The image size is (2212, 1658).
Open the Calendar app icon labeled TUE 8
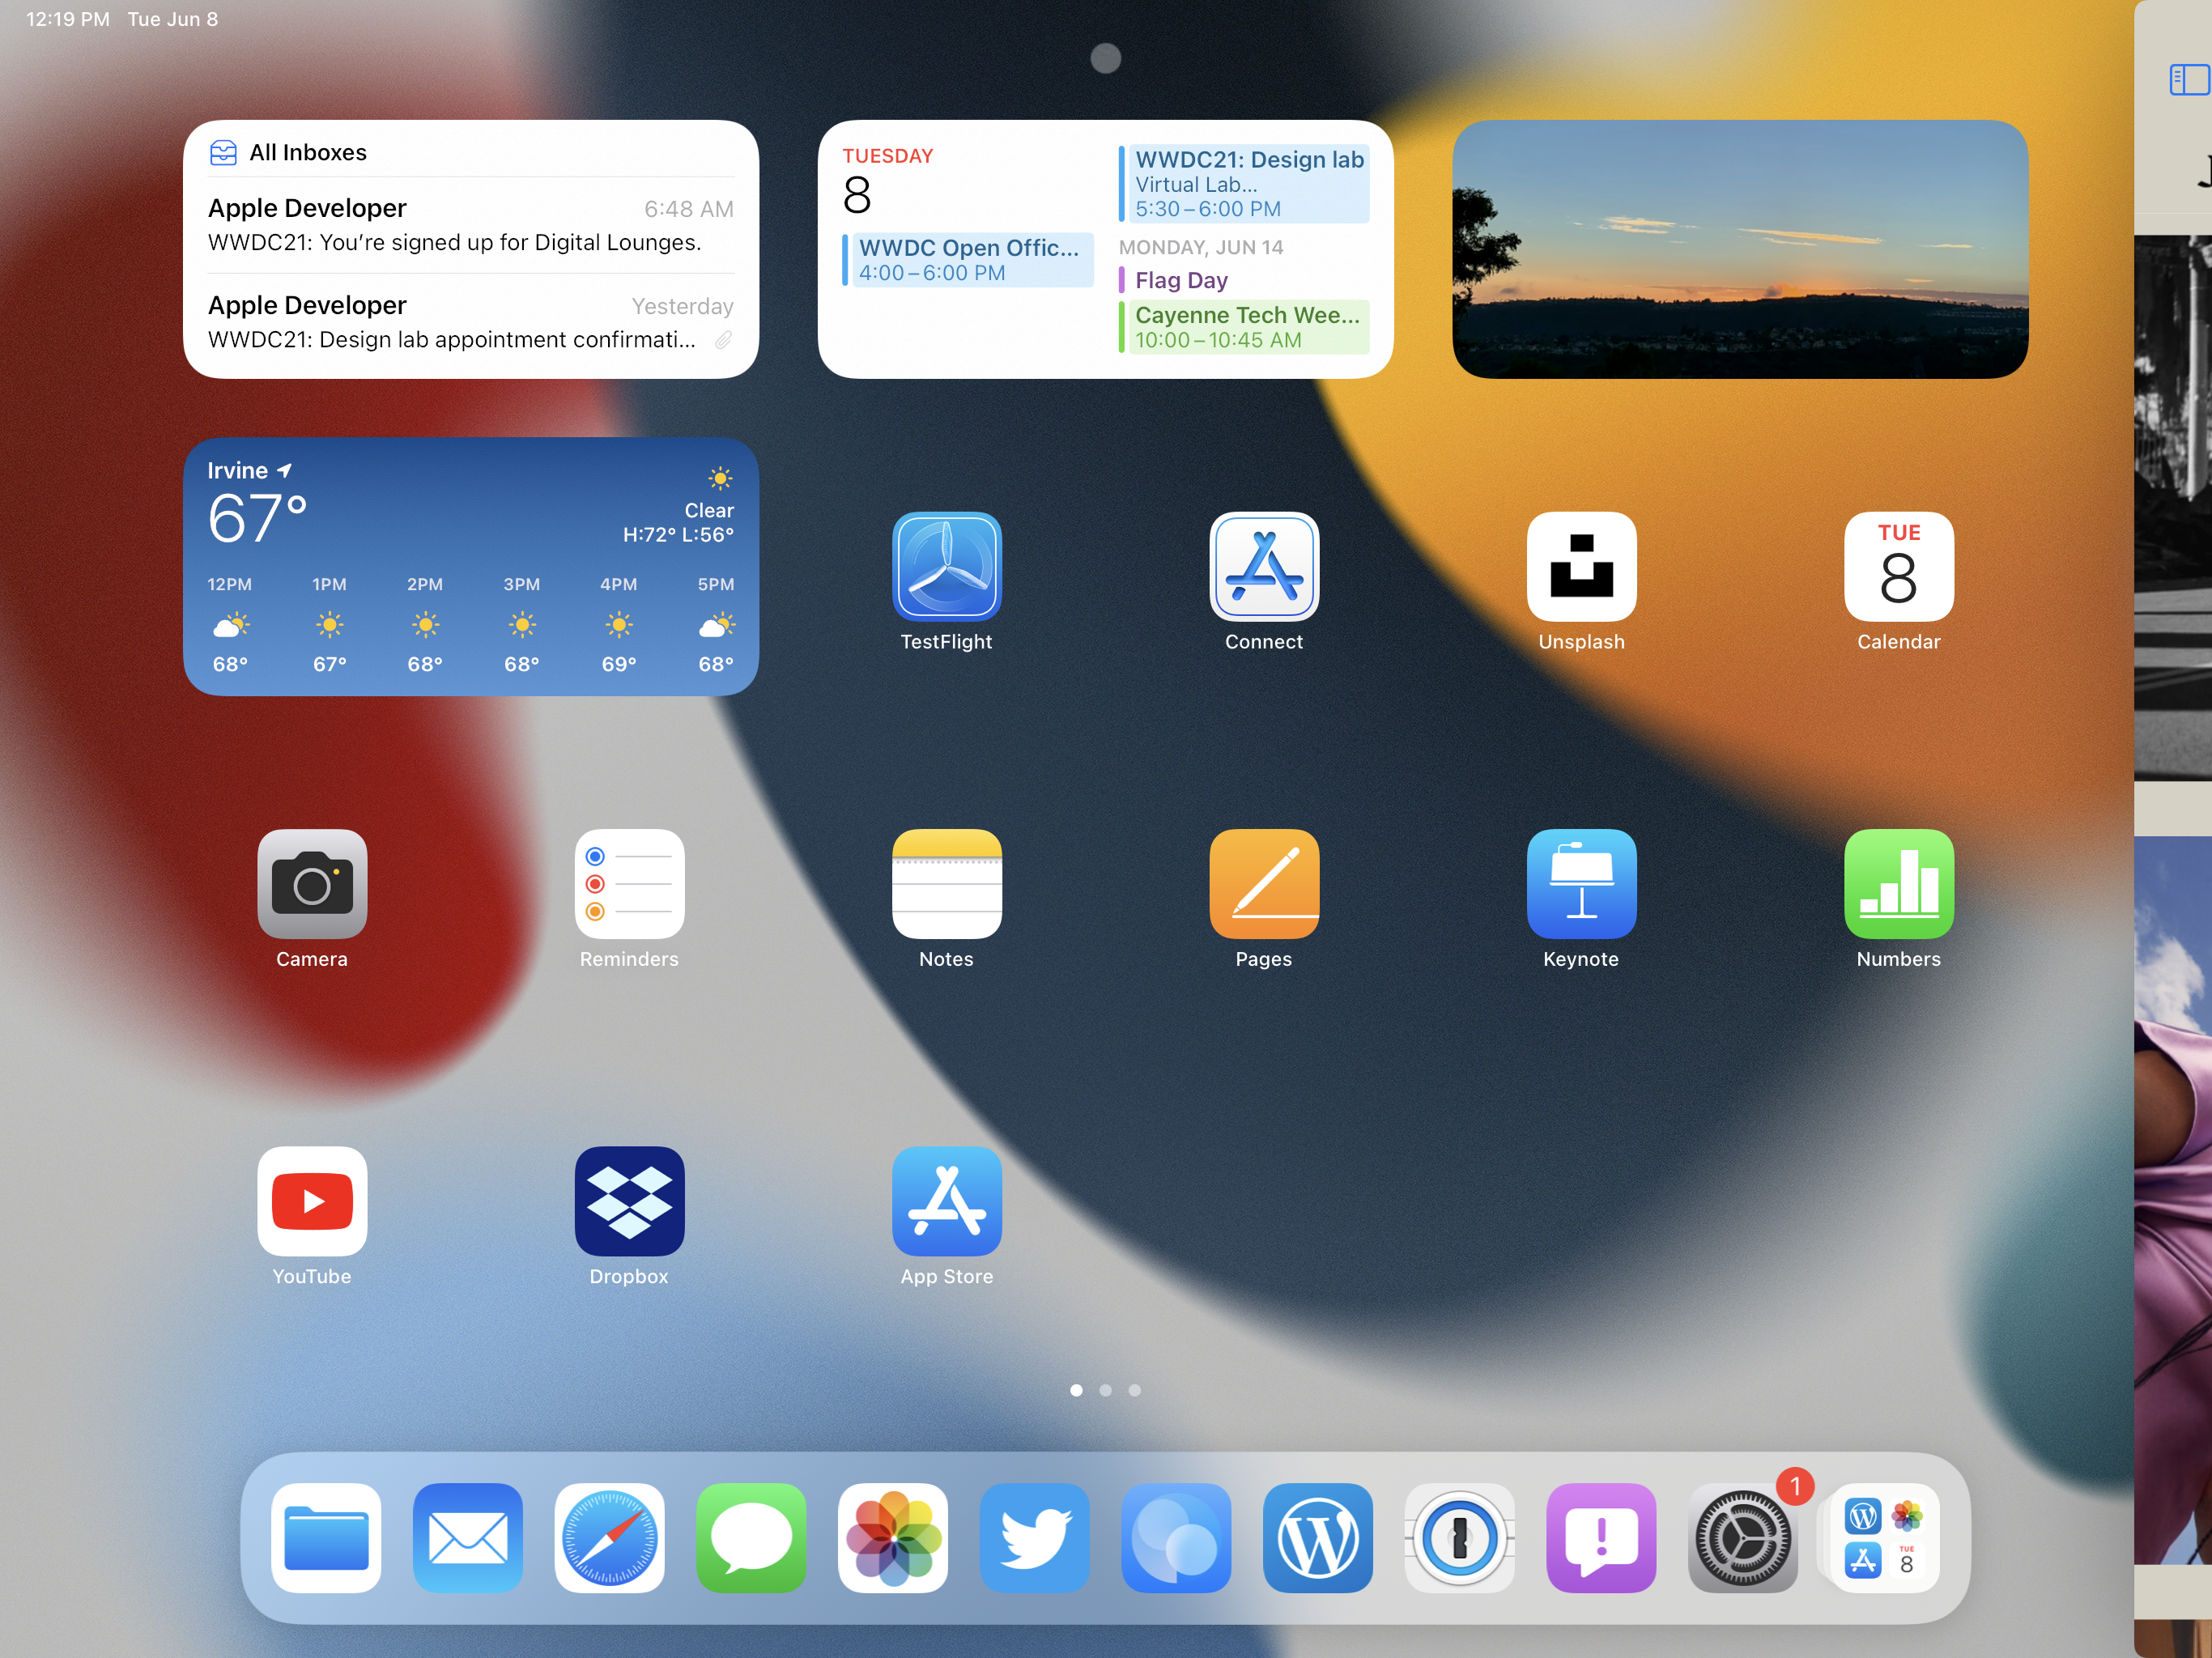[x=1898, y=566]
